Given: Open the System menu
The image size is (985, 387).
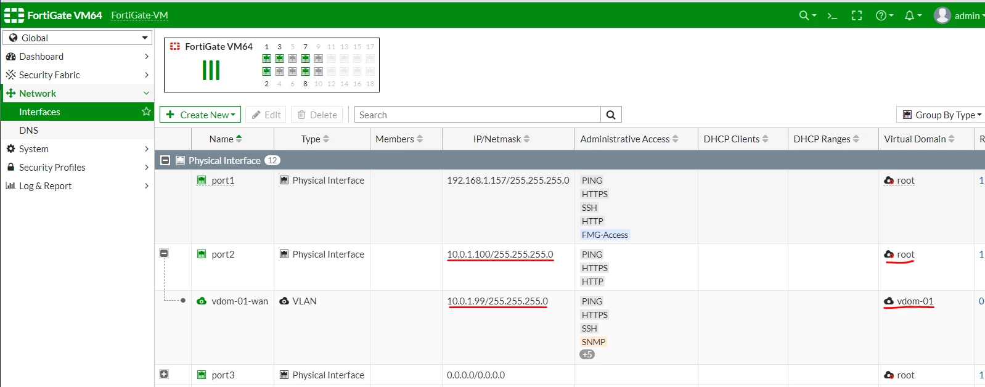Looking at the screenshot, I should pos(77,149).
